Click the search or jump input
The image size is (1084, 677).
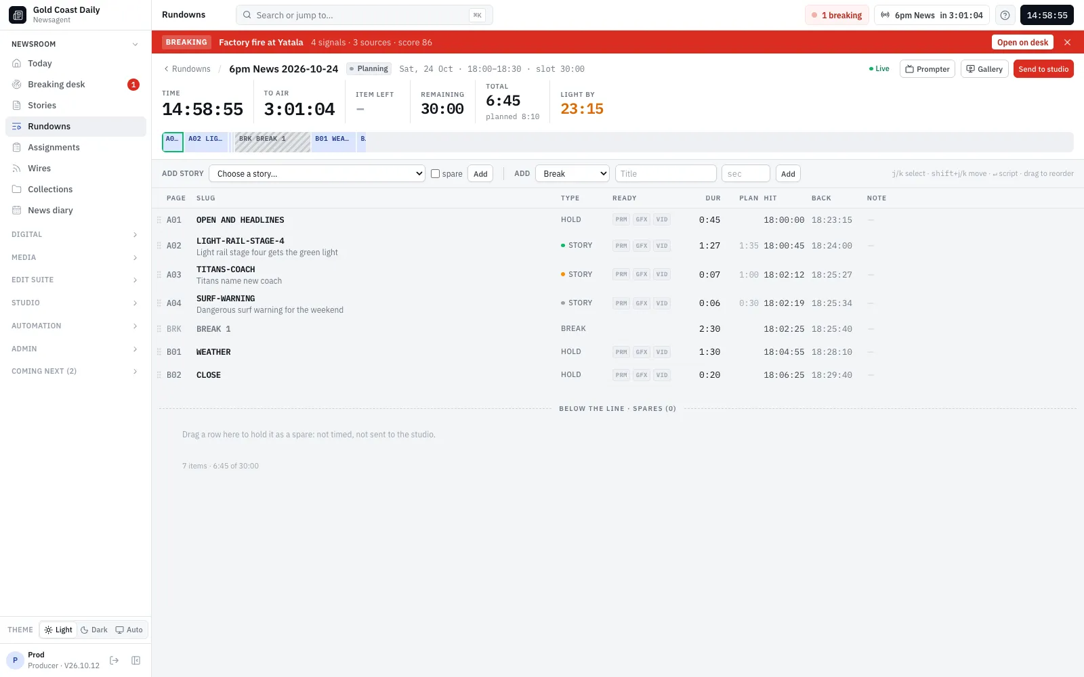tap(364, 15)
